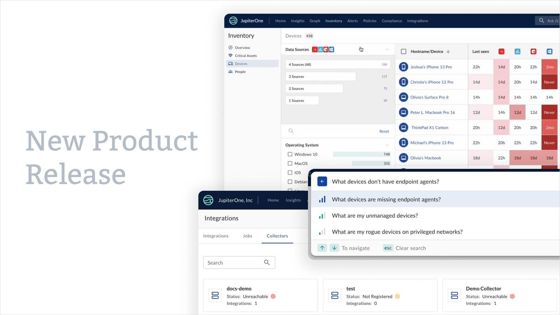Open Joshua's iPhone 13 Pro device link
This screenshot has height=315, width=560.
(x=431, y=67)
